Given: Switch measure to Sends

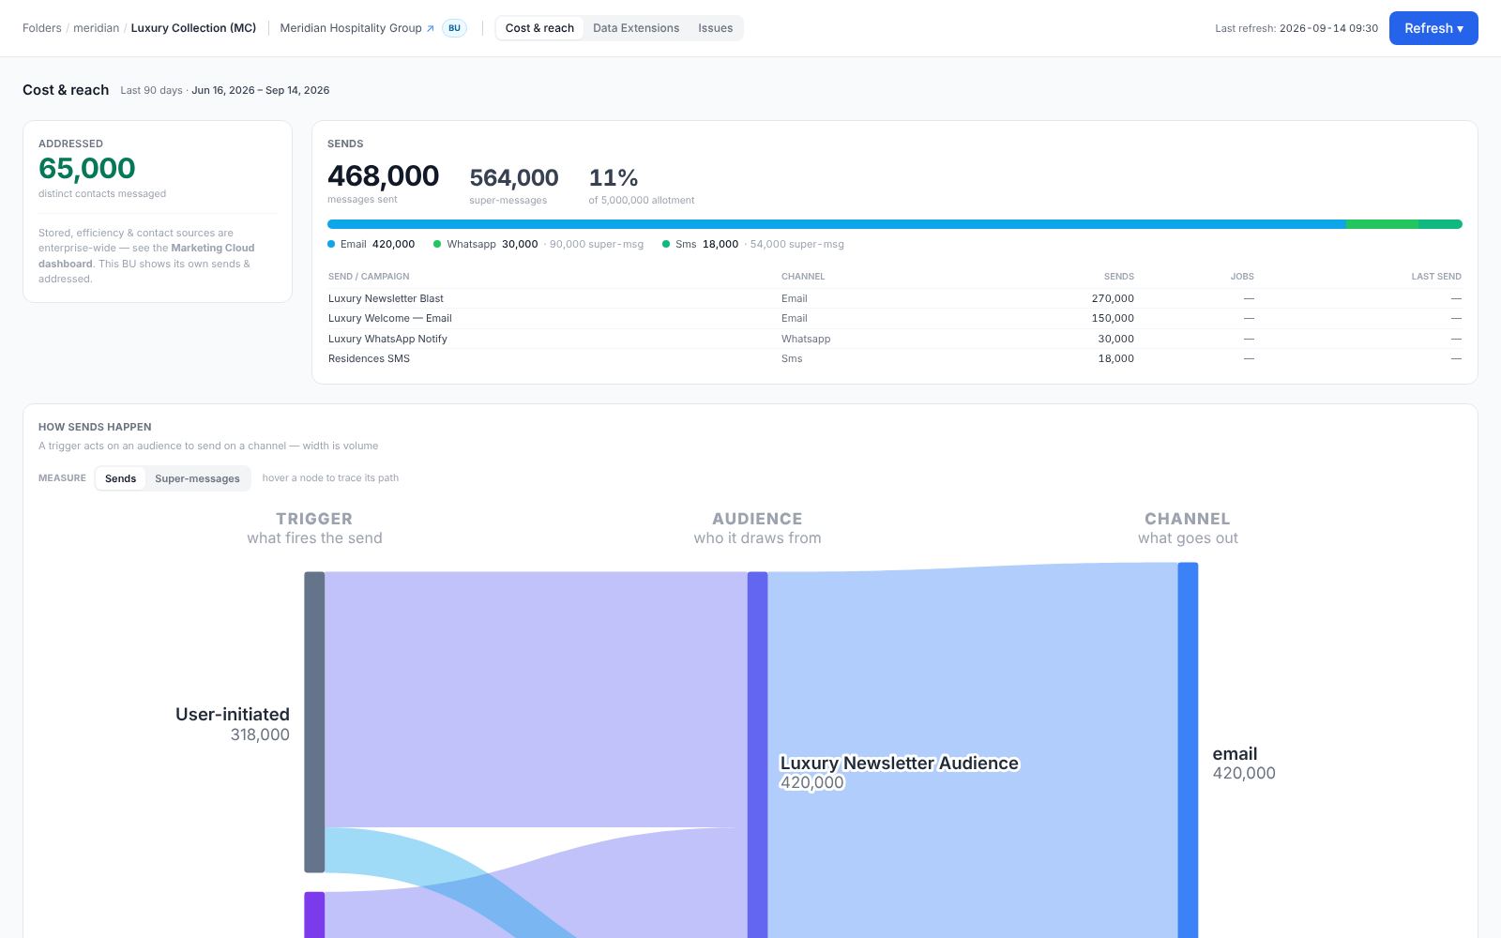Looking at the screenshot, I should click(x=120, y=478).
